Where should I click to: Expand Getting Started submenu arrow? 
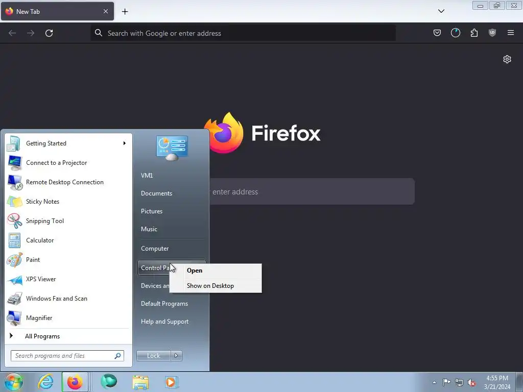(x=125, y=143)
